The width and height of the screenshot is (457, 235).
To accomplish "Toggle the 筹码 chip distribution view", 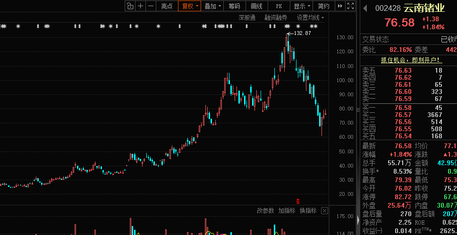I will coord(234,6).
